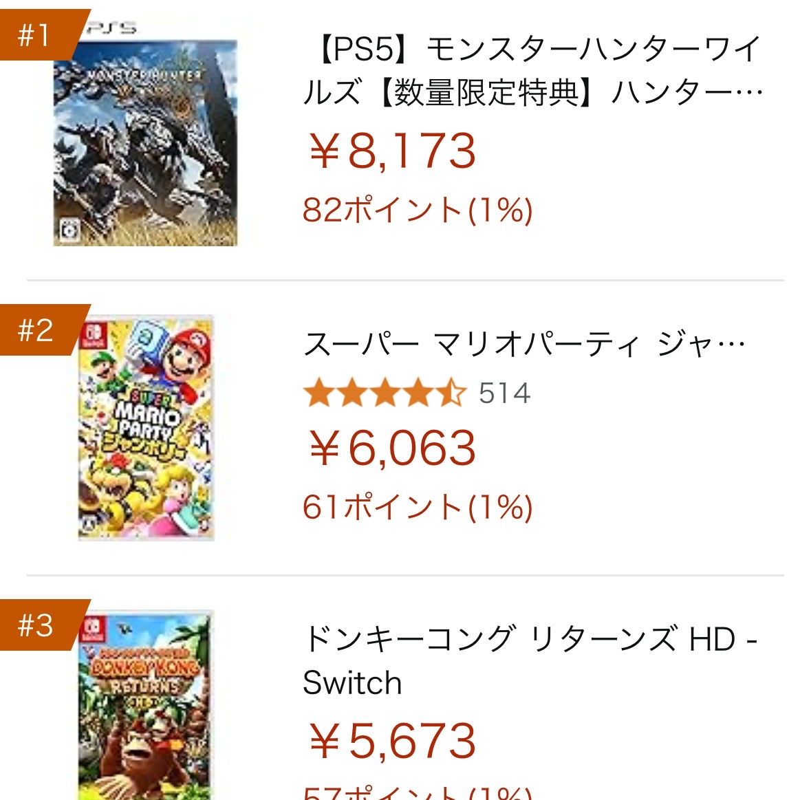811x800 pixels.
Task: Click the star rating for Mario Party
Action: (x=385, y=393)
